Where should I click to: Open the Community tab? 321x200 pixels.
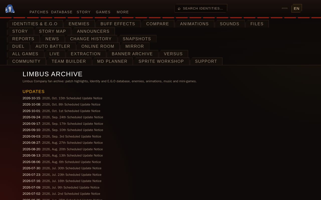click(26, 61)
